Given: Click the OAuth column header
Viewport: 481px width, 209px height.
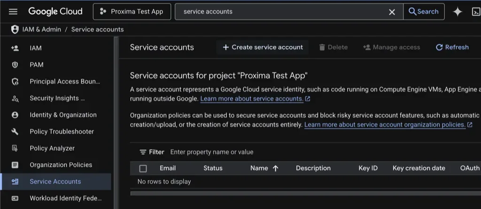Looking at the screenshot, I should (470, 168).
